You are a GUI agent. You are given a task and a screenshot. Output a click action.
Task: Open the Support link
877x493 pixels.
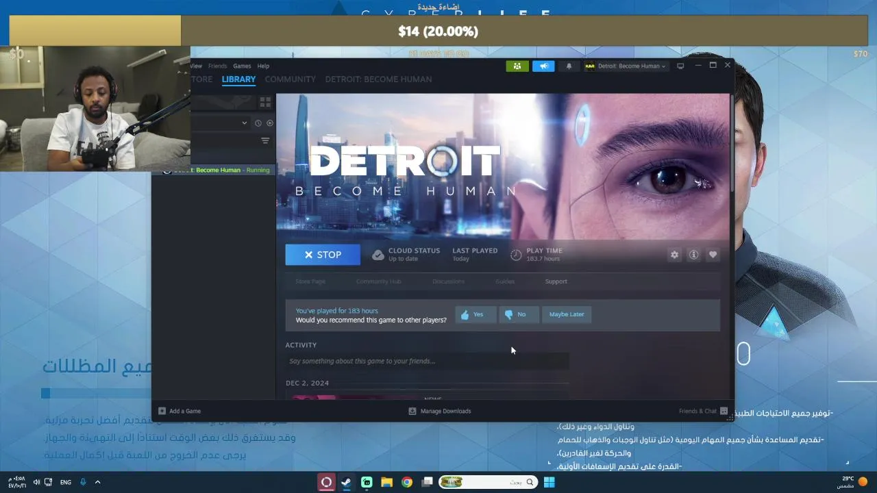click(556, 281)
